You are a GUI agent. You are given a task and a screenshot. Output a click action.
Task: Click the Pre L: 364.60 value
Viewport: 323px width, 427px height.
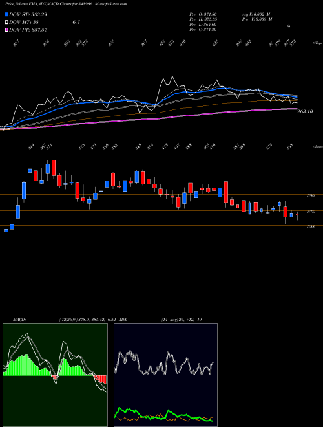[203, 25]
